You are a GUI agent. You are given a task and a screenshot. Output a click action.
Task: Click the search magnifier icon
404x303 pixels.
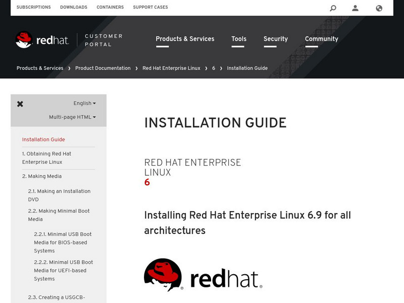[333, 7]
